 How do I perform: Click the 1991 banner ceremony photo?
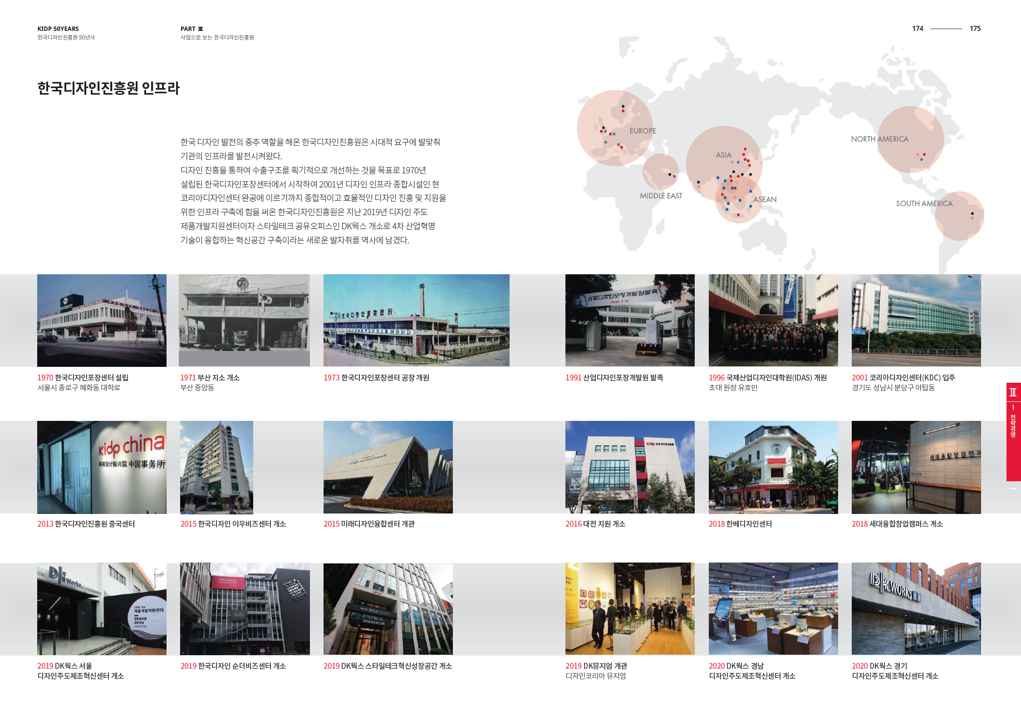pyautogui.click(x=630, y=320)
